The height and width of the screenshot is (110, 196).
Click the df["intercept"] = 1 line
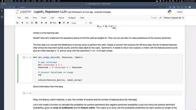[x=50, y=65]
